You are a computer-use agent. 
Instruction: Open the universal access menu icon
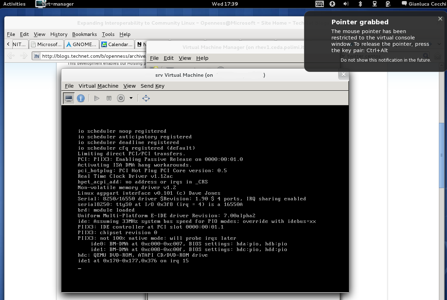[x=332, y=4]
